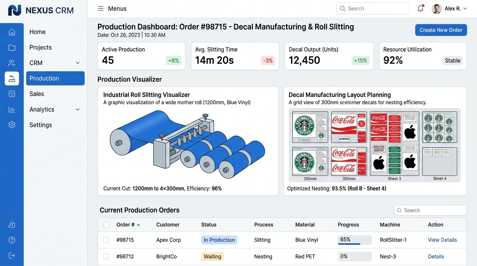Focus the Current Production Orders search field

430,210
